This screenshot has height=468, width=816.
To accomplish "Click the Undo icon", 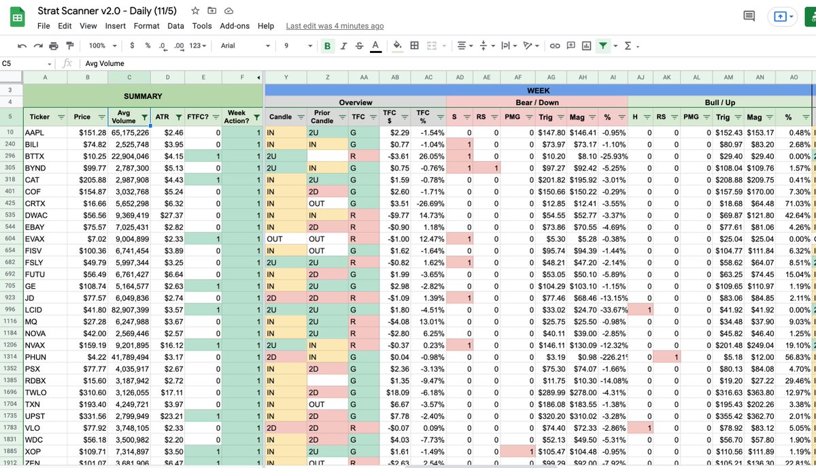I will [x=22, y=46].
